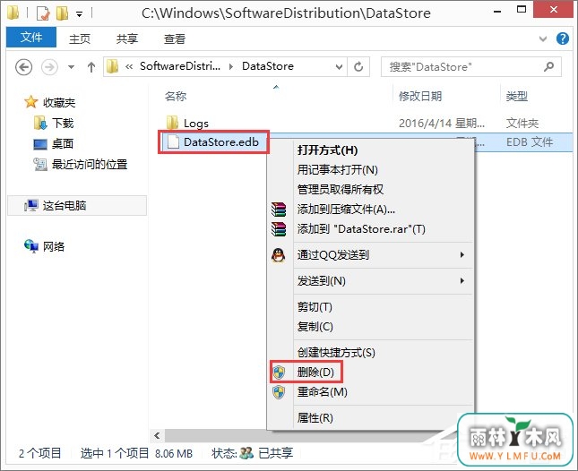Click the Logs folder icon
This screenshot has height=471, width=578.
(x=173, y=123)
